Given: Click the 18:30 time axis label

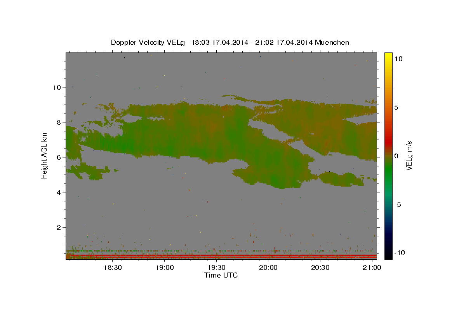Looking at the screenshot, I should point(113,267).
